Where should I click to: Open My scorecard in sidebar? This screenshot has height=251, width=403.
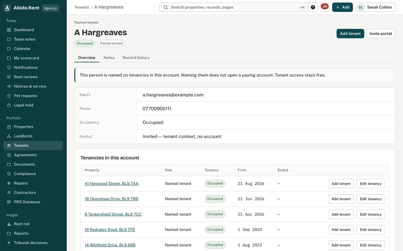coord(33,58)
